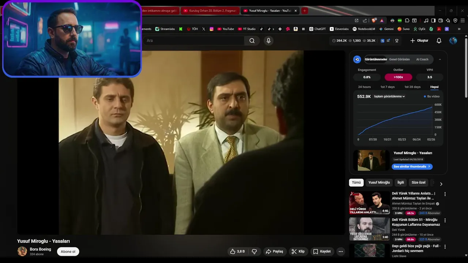Like the video with thumbs up
Screen dimensions: 468x263
pyautogui.click(x=237, y=251)
